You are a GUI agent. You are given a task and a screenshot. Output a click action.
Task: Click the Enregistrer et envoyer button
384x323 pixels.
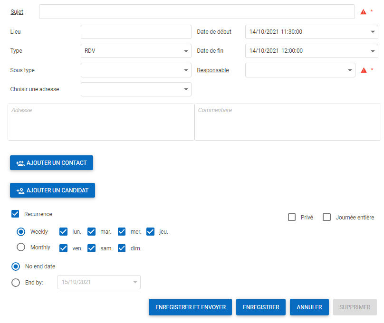[x=190, y=307]
